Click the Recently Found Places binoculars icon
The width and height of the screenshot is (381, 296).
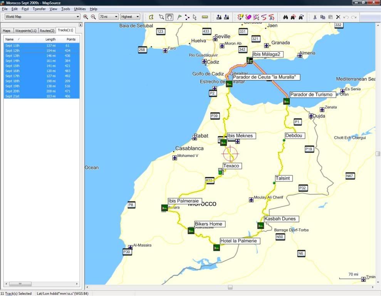(x=301, y=17)
